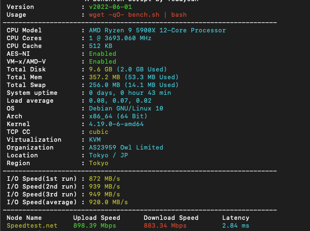Click the Latency column header
Image resolution: width=310 pixels, height=231 pixels.
[x=236, y=218]
